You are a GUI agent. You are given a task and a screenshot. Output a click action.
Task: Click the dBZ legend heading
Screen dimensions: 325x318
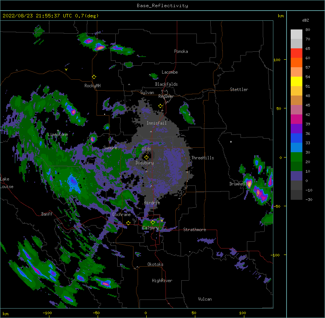coord(305,20)
